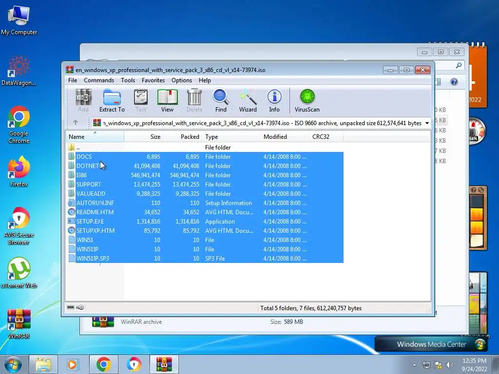Sort by Size column header
Screen dimensions: 499x374
143,137
